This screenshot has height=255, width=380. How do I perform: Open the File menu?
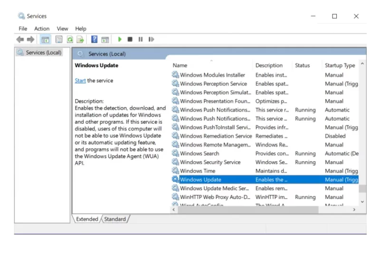[23, 28]
